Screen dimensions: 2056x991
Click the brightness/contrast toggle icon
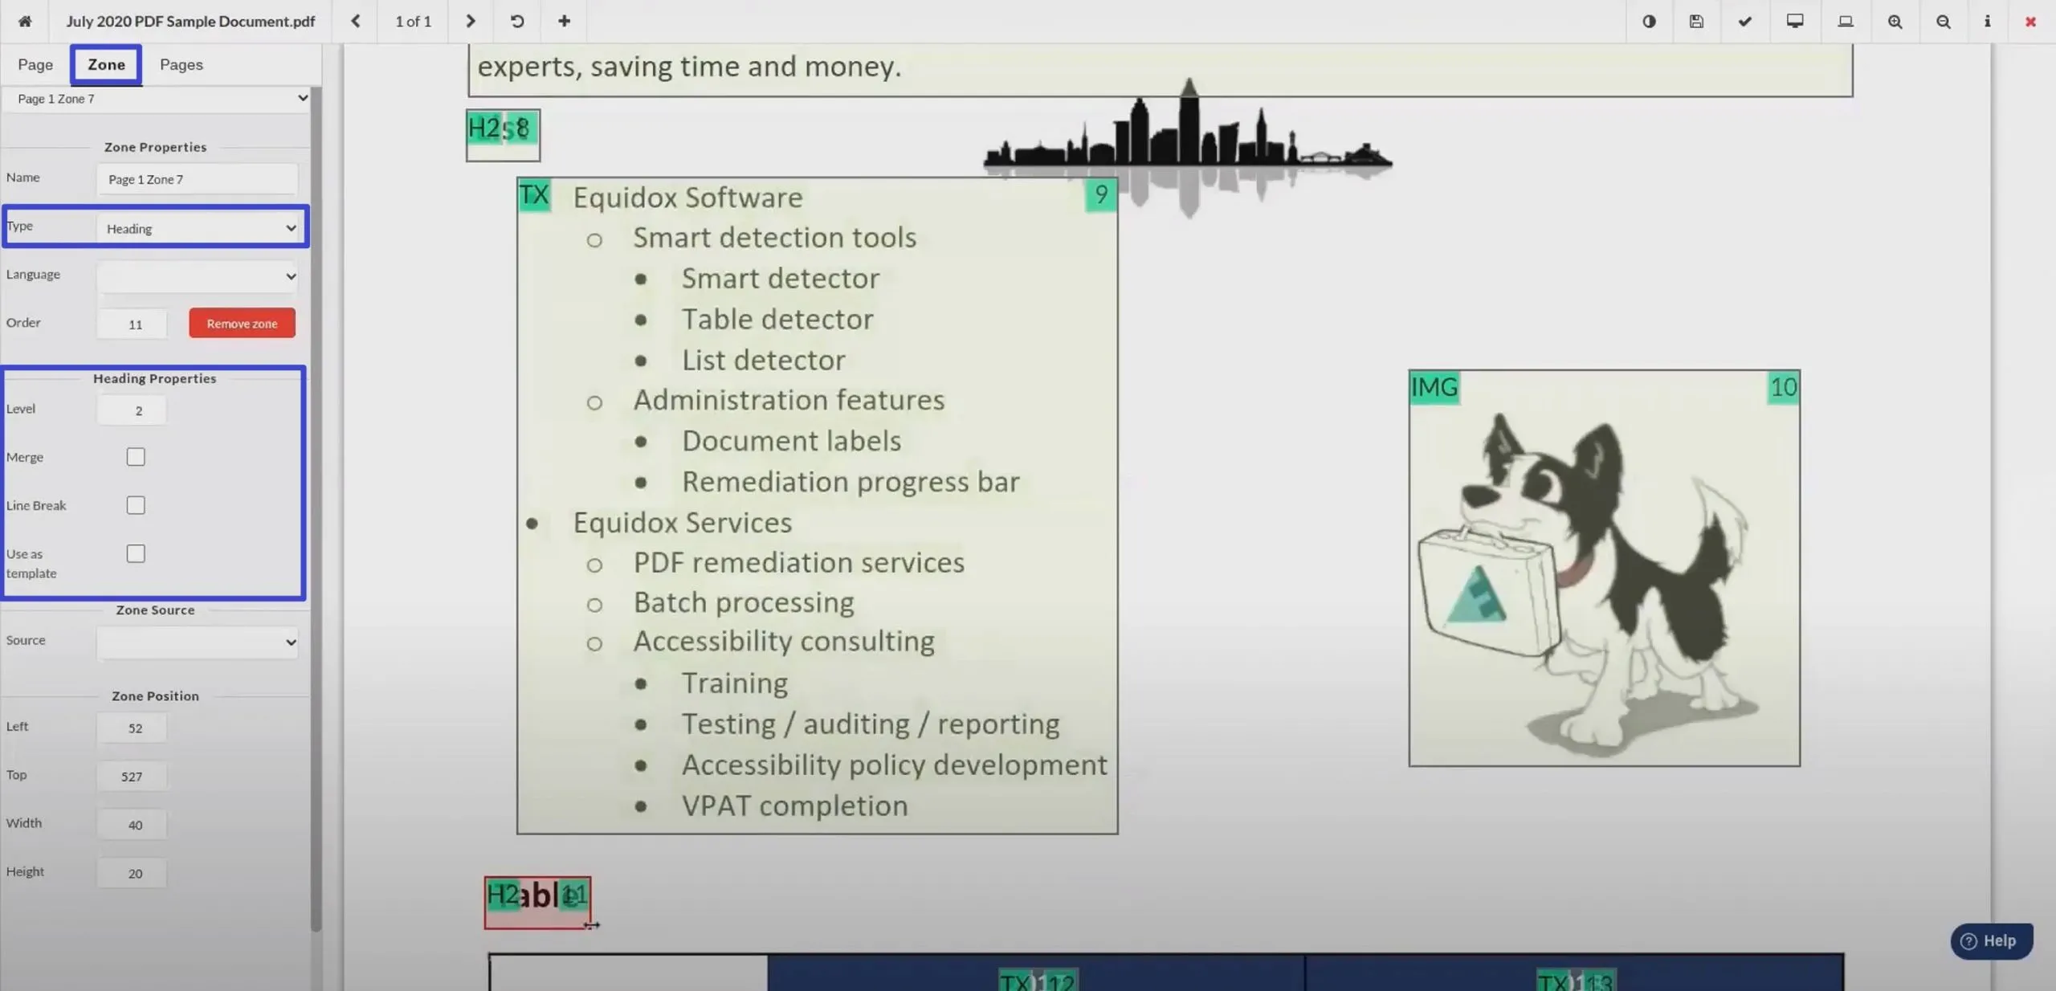(1650, 21)
